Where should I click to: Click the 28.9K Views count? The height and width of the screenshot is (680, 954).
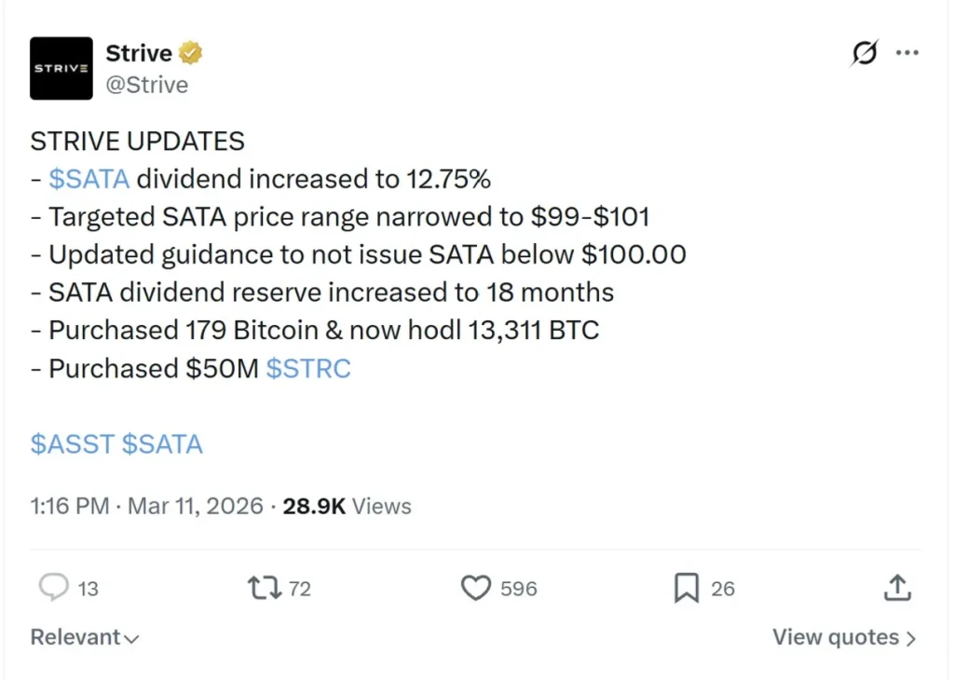(347, 507)
